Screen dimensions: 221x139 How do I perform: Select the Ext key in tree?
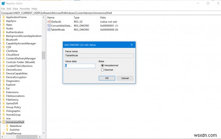tap(8, 88)
